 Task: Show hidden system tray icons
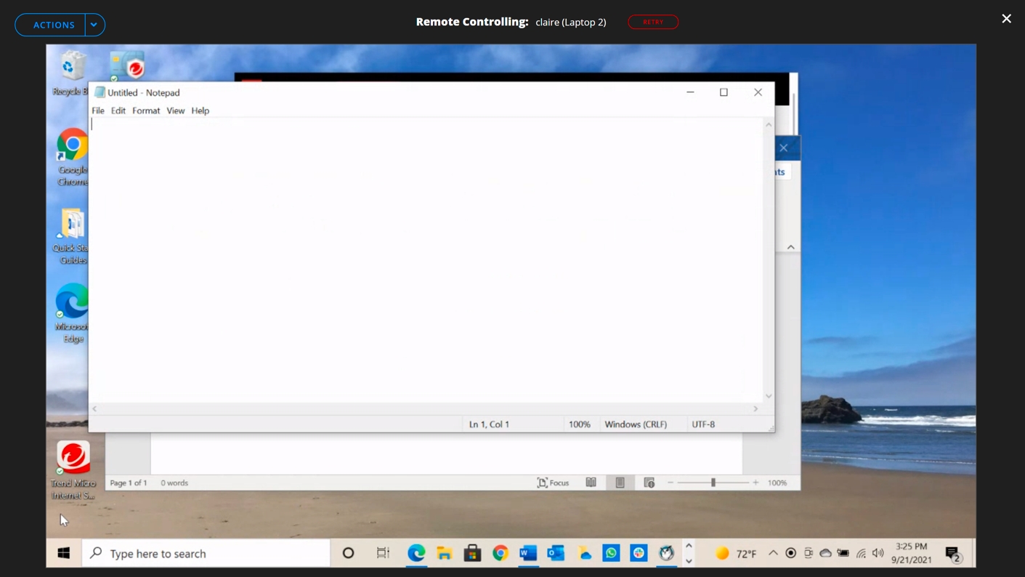click(773, 553)
